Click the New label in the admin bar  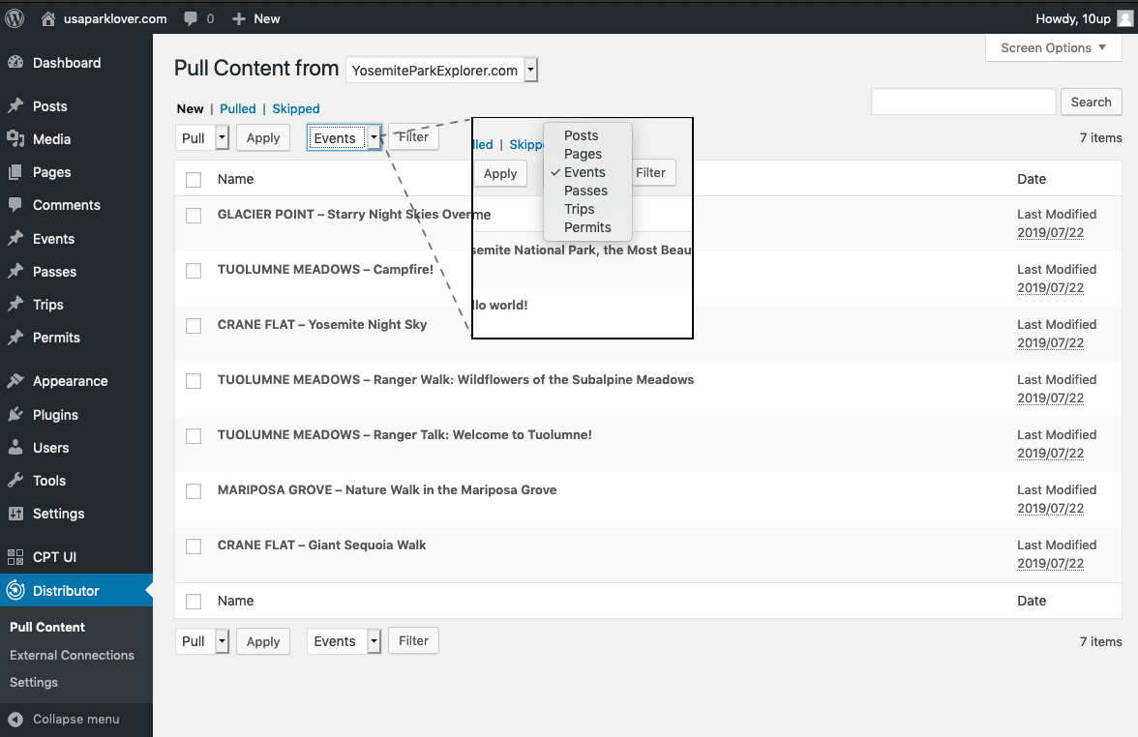(x=266, y=19)
